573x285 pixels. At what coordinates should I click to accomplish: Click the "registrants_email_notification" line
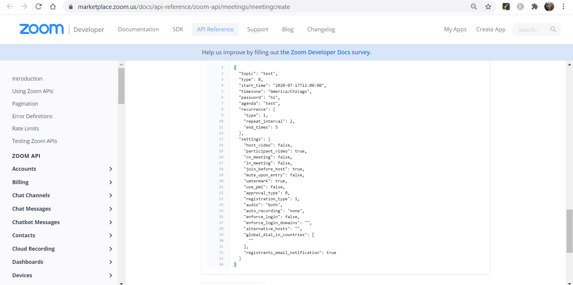pyautogui.click(x=290, y=252)
